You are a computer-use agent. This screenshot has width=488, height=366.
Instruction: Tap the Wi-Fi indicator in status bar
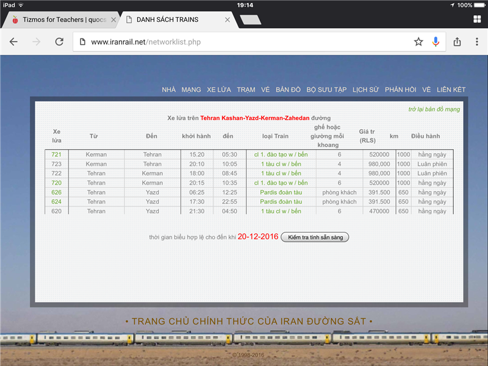[x=21, y=5]
